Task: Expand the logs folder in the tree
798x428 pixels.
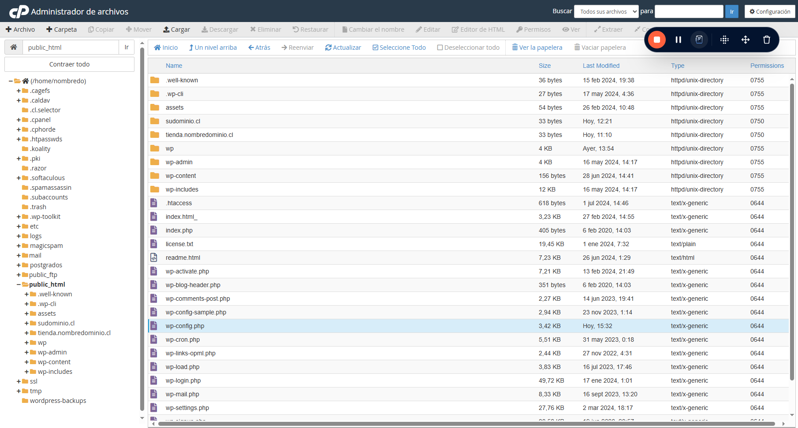Action: tap(19, 236)
